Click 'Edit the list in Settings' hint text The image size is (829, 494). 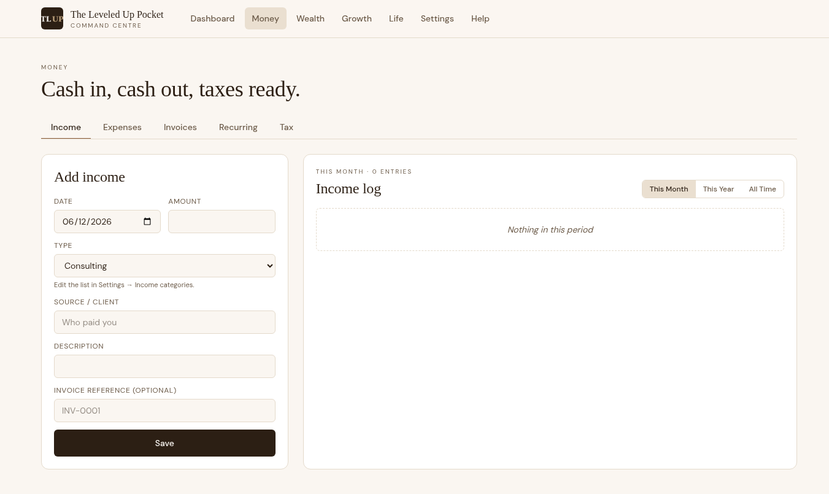(x=124, y=285)
